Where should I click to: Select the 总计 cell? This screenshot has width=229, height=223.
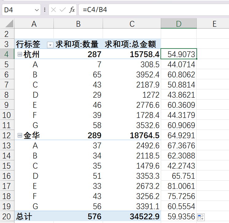(34, 216)
